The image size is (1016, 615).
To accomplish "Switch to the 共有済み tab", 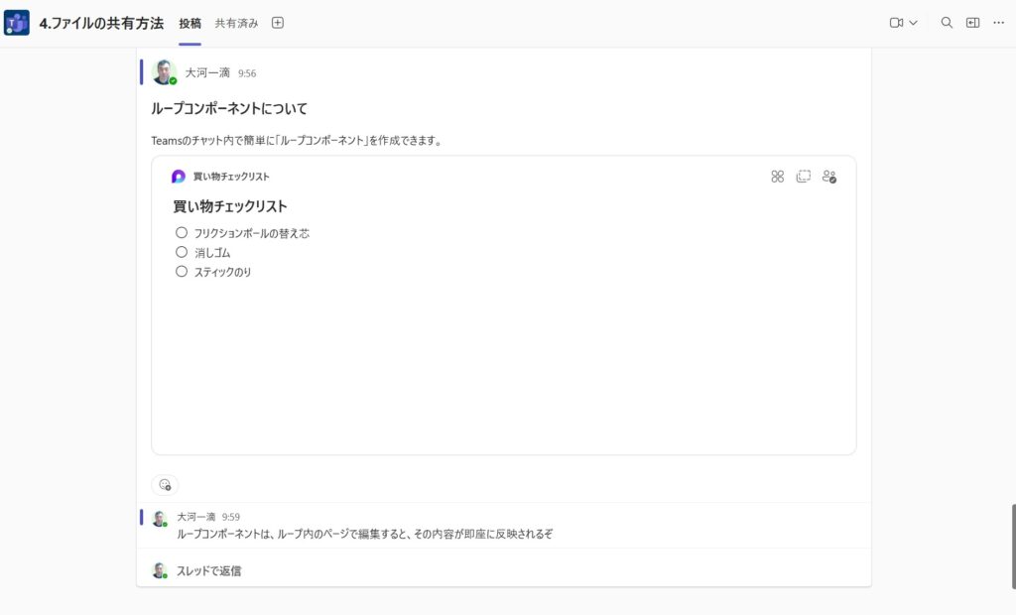I will pyautogui.click(x=236, y=22).
